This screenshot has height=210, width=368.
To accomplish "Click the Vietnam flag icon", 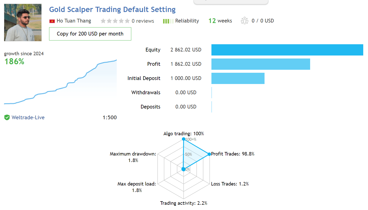I will [52, 21].
